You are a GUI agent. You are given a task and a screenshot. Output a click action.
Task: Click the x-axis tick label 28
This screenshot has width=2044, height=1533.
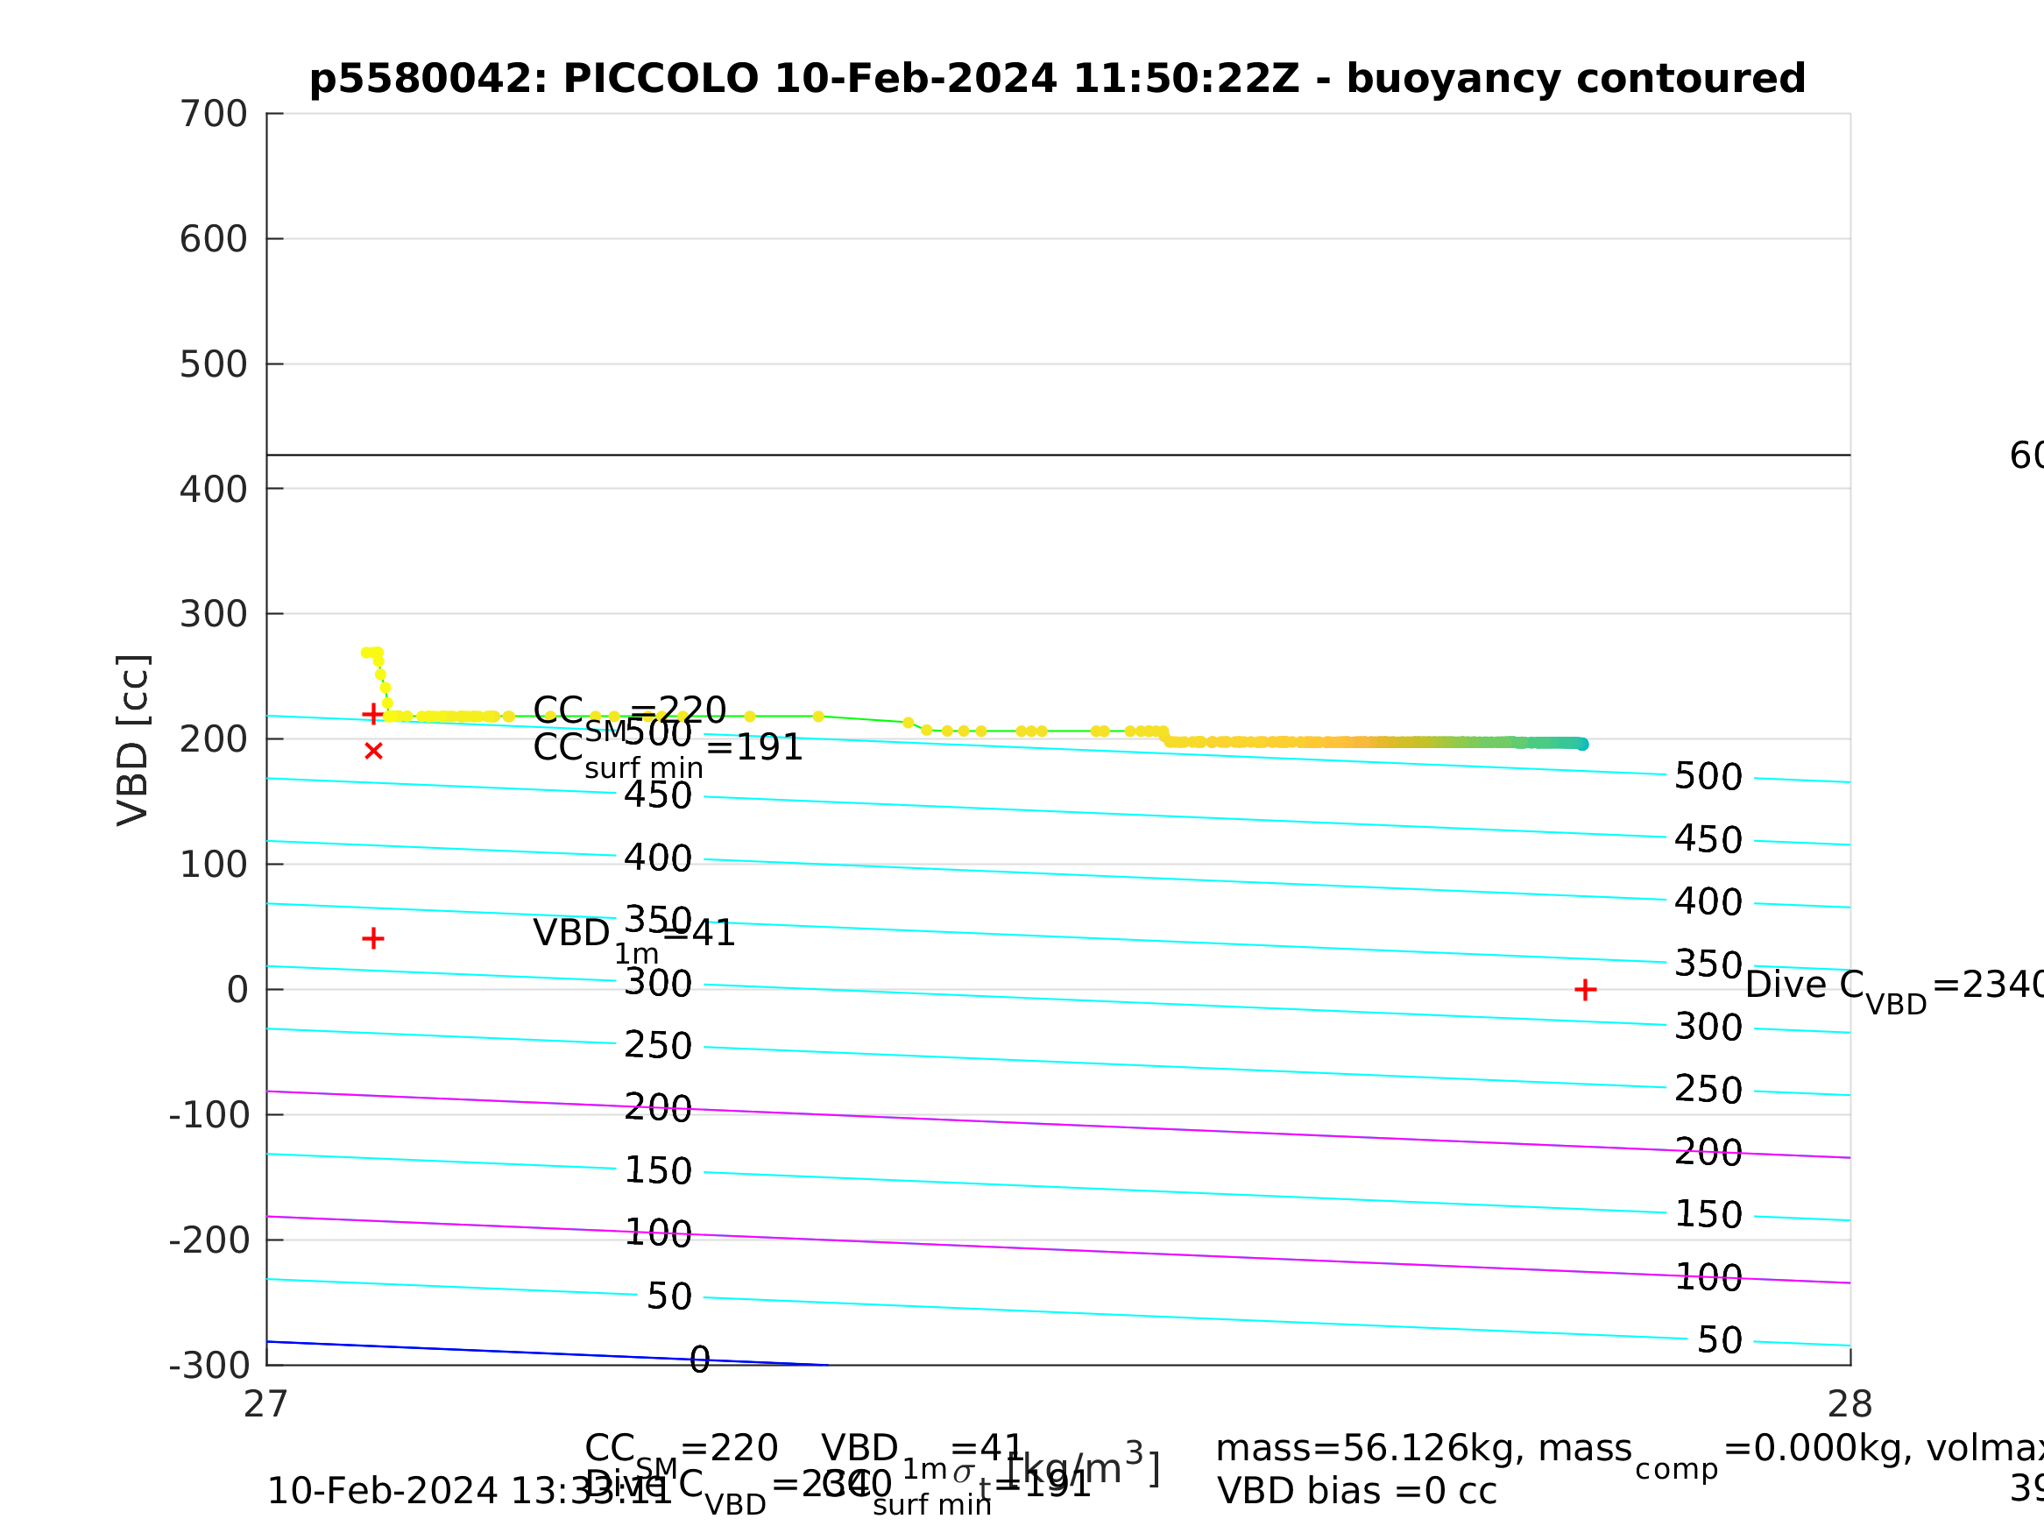pyautogui.click(x=1850, y=1405)
